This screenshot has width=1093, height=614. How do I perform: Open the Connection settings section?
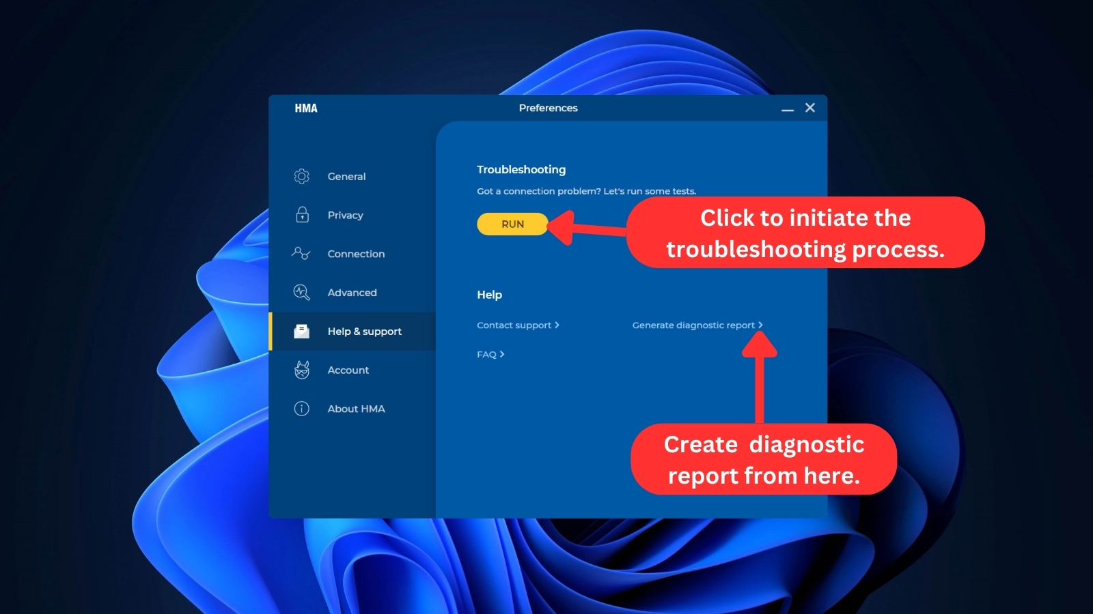pos(352,254)
